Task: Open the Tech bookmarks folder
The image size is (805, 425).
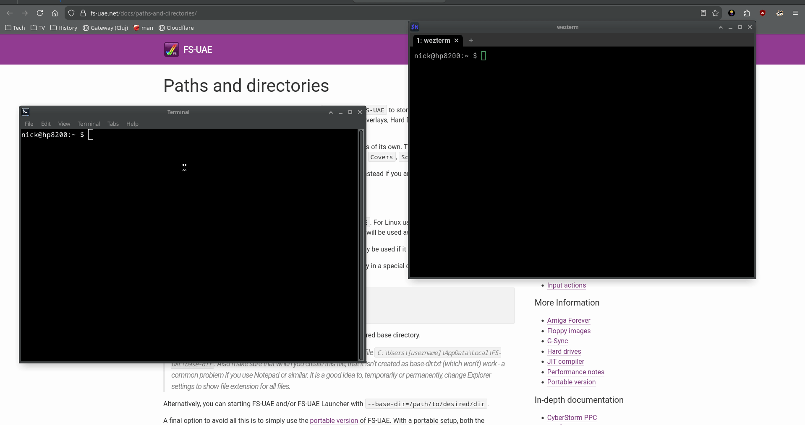Action: (x=15, y=28)
